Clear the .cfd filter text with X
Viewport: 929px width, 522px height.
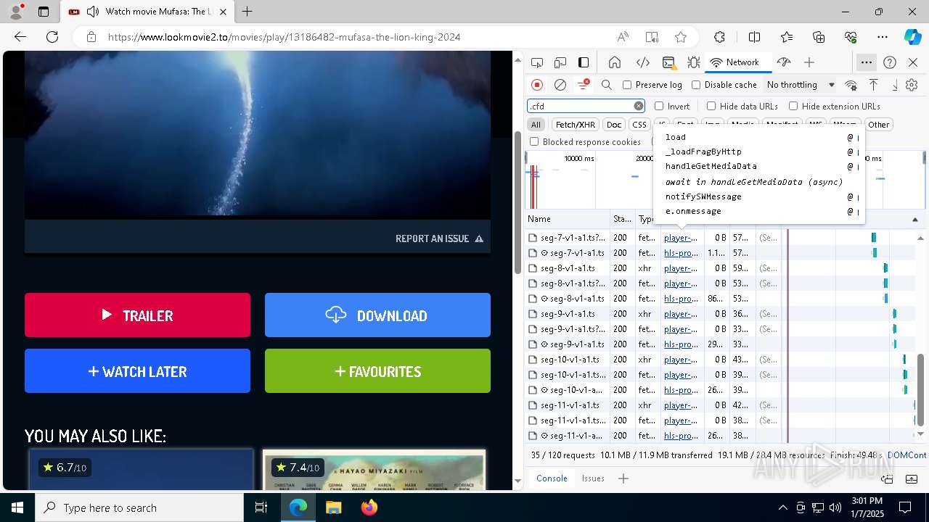[x=639, y=106]
